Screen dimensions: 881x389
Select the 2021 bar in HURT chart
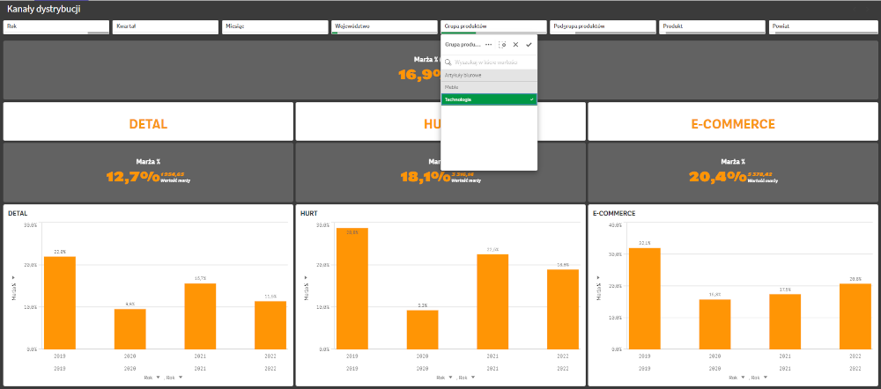click(x=492, y=302)
